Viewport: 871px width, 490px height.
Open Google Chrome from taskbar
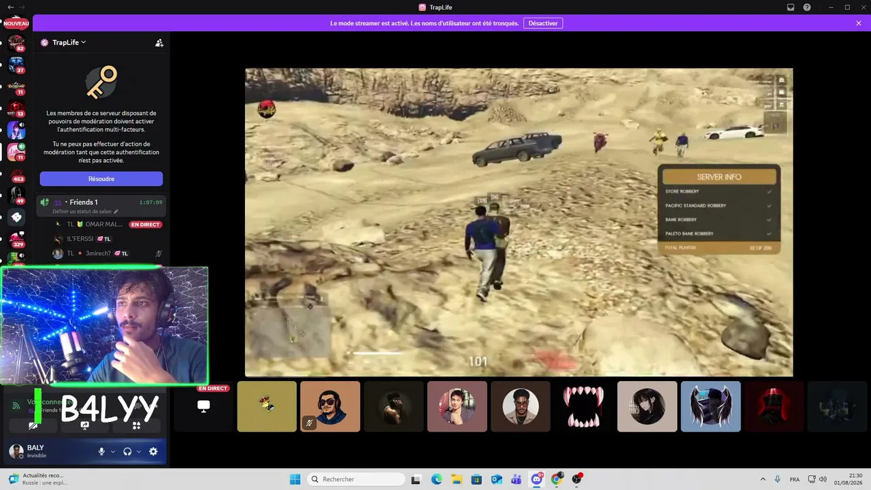tap(557, 479)
